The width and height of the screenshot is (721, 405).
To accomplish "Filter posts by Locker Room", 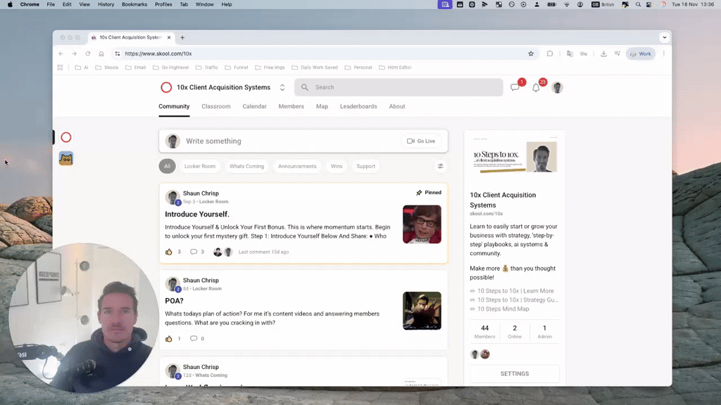I will (x=199, y=166).
